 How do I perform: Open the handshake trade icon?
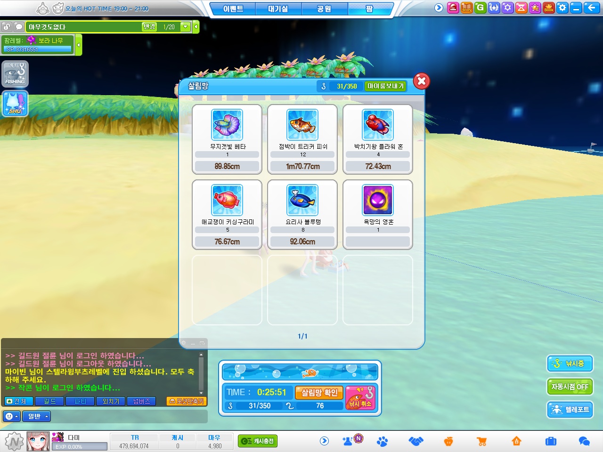[416, 441]
